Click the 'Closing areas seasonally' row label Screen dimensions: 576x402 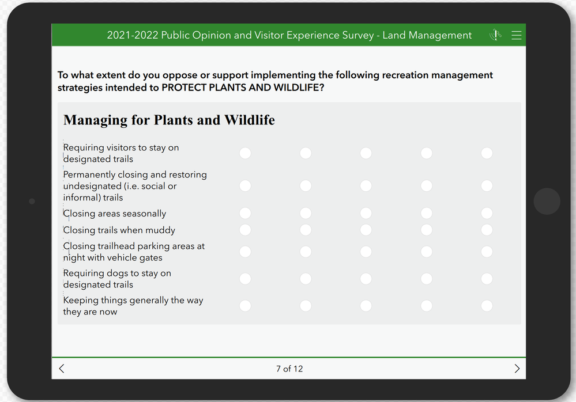115,214
